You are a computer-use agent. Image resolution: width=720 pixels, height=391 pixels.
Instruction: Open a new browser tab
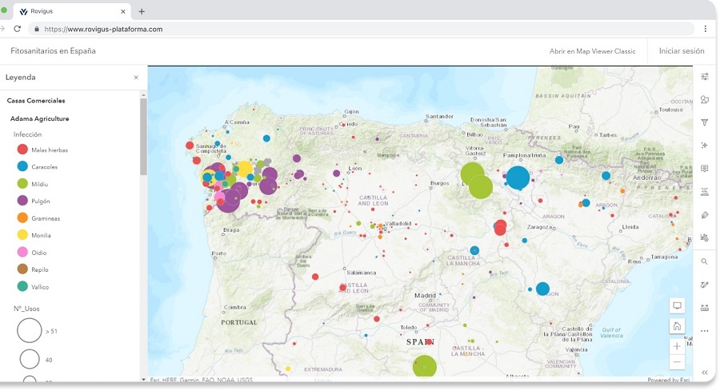[x=142, y=11]
